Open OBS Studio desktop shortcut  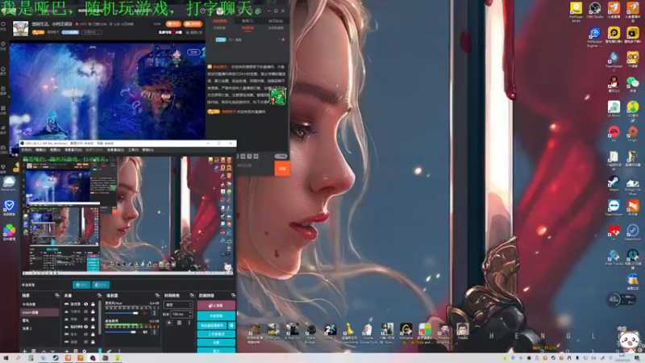tap(595, 10)
